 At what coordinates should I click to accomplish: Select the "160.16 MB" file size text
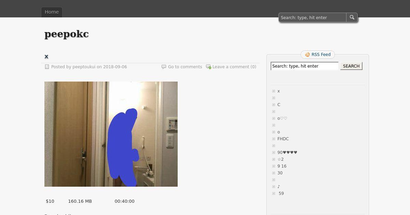point(80,201)
